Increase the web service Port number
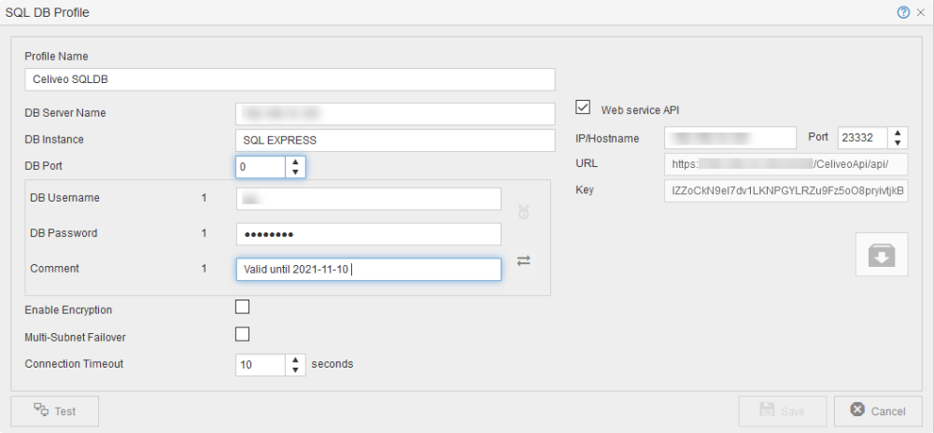 pyautogui.click(x=898, y=133)
